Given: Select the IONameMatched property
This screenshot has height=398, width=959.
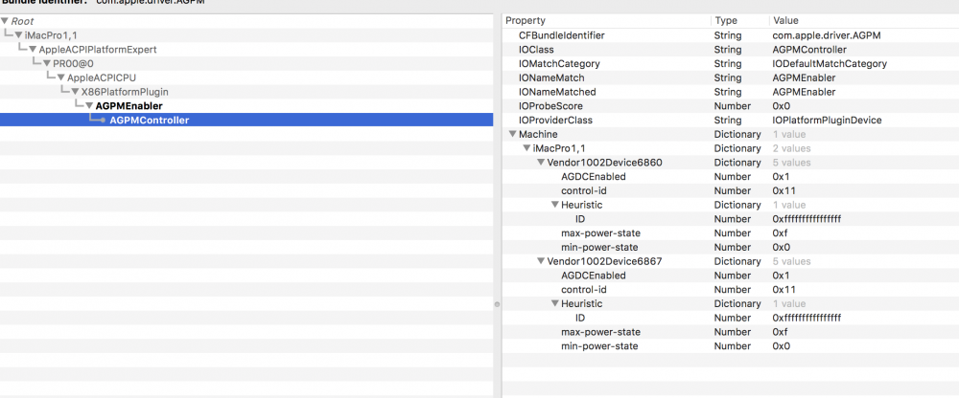Looking at the screenshot, I should 731,92.
